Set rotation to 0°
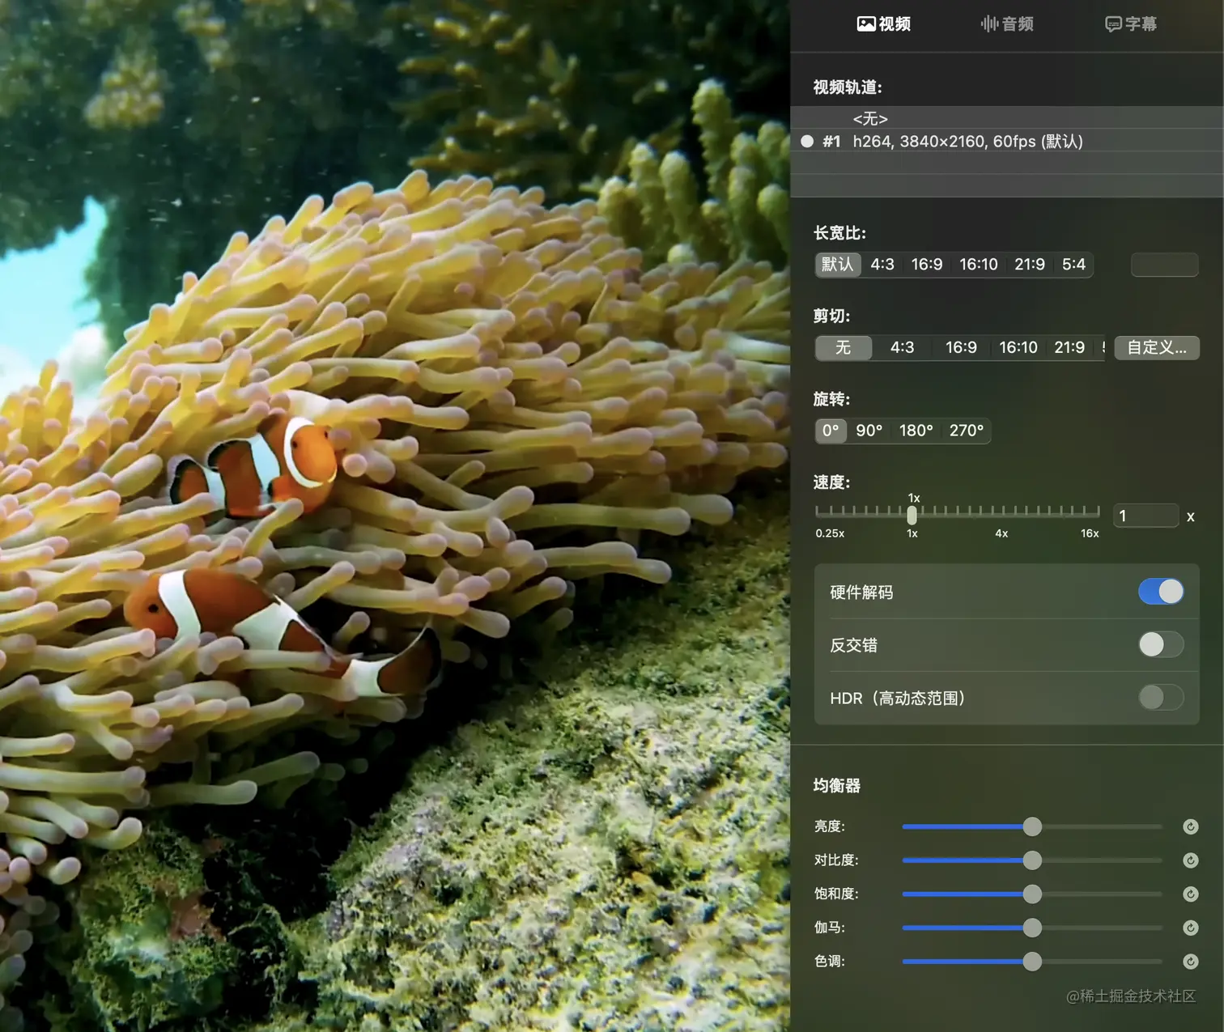 (x=831, y=431)
